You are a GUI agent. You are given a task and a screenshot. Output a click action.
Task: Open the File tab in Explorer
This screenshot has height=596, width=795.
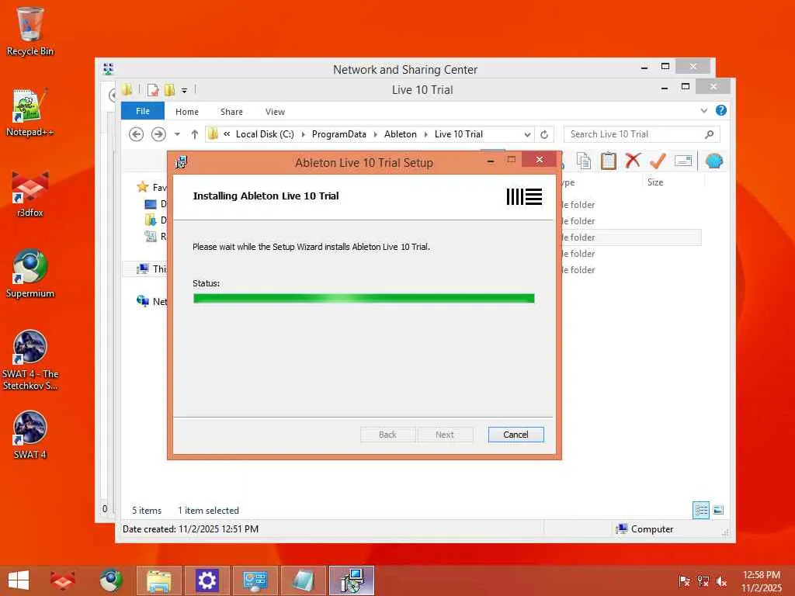[143, 111]
